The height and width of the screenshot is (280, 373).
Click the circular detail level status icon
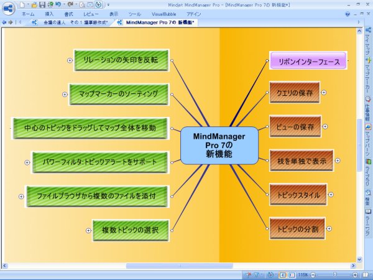pos(270,275)
